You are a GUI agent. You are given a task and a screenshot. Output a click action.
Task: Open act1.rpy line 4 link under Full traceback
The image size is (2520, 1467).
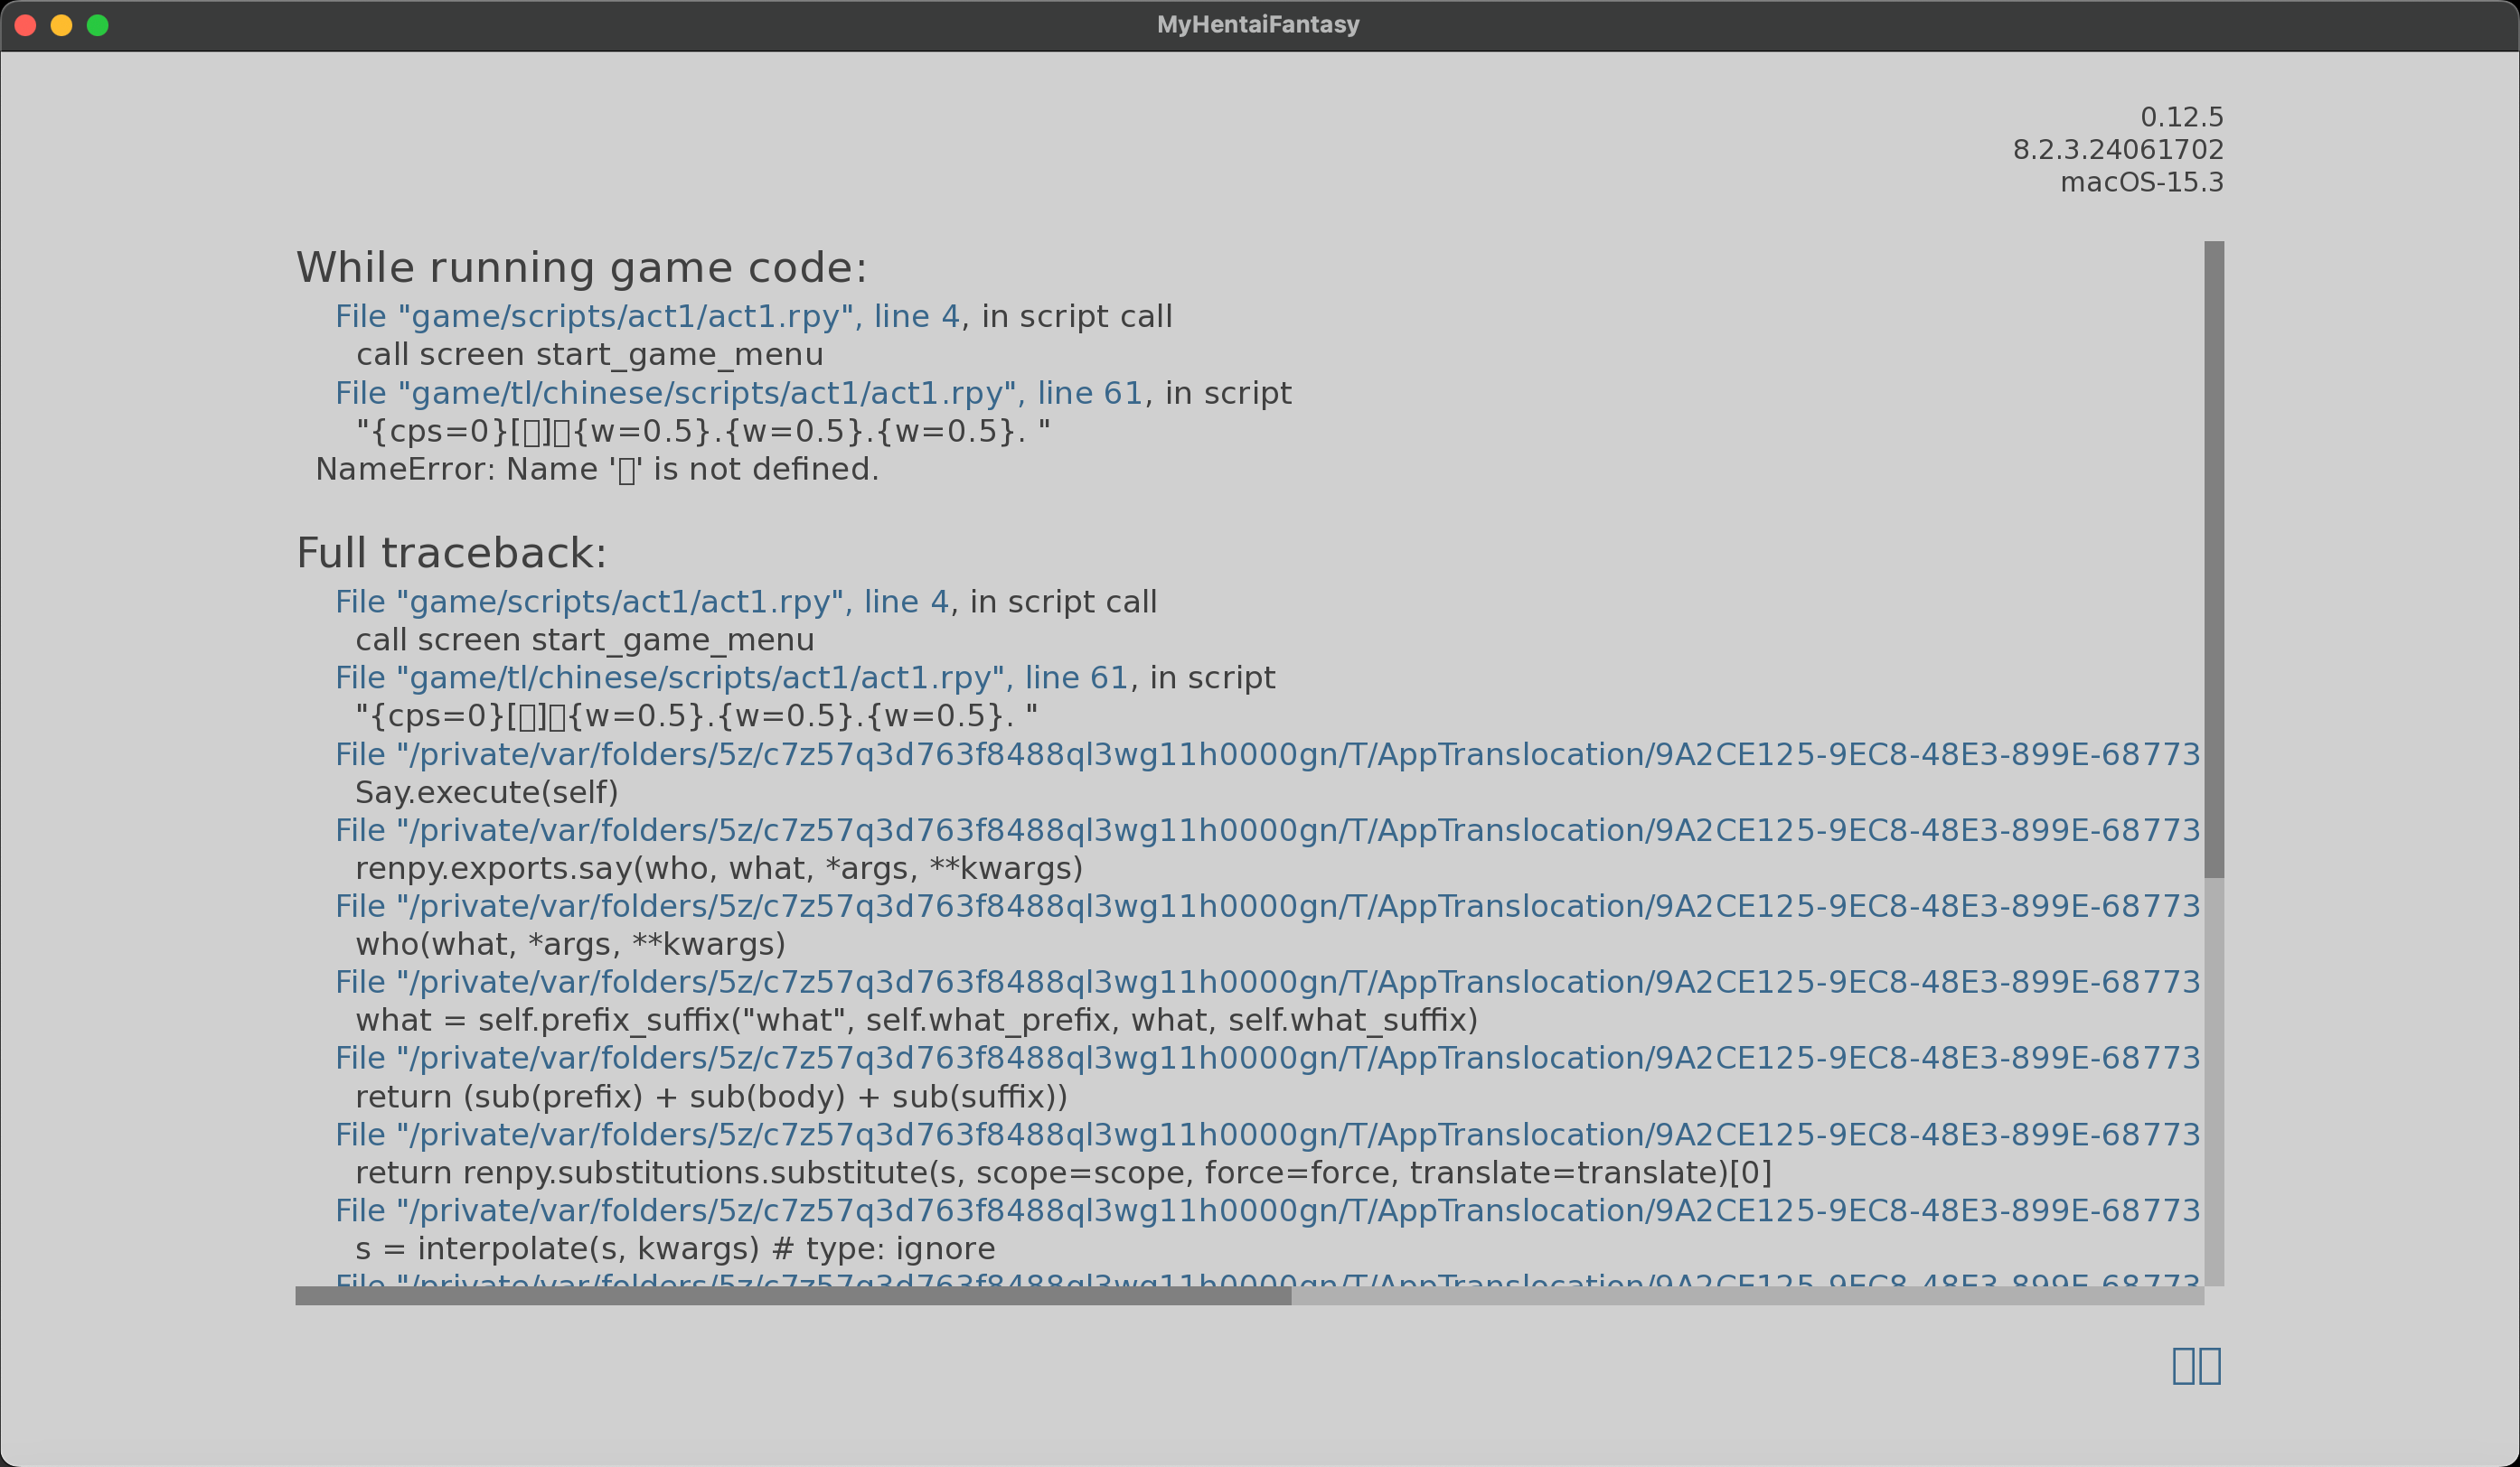641,602
